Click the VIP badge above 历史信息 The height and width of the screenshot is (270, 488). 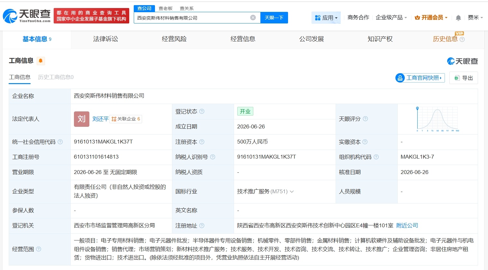459,33
